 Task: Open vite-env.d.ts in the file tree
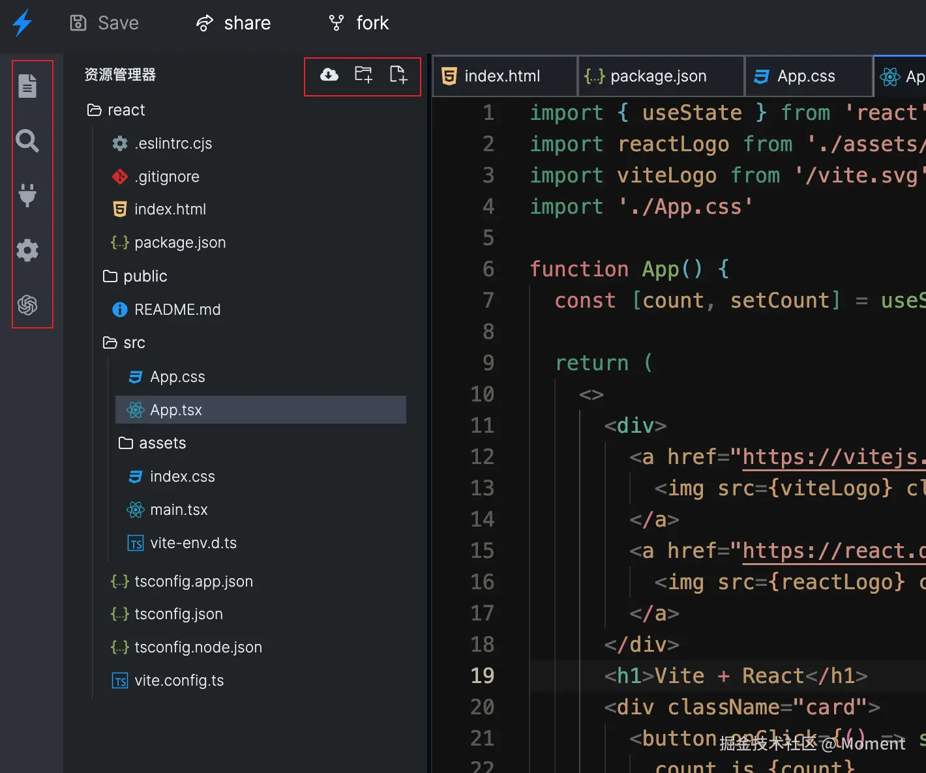tap(182, 543)
